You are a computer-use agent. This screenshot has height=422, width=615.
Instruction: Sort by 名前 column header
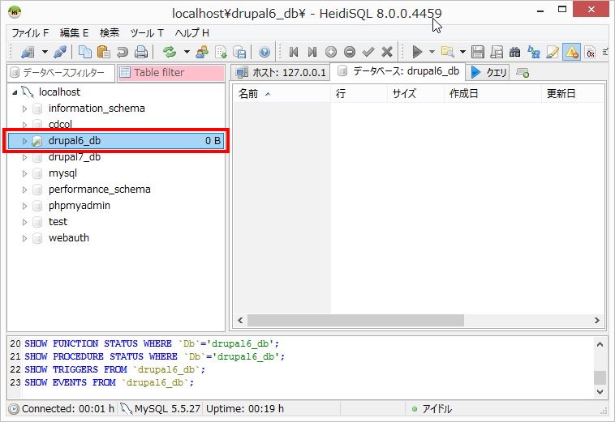point(282,94)
